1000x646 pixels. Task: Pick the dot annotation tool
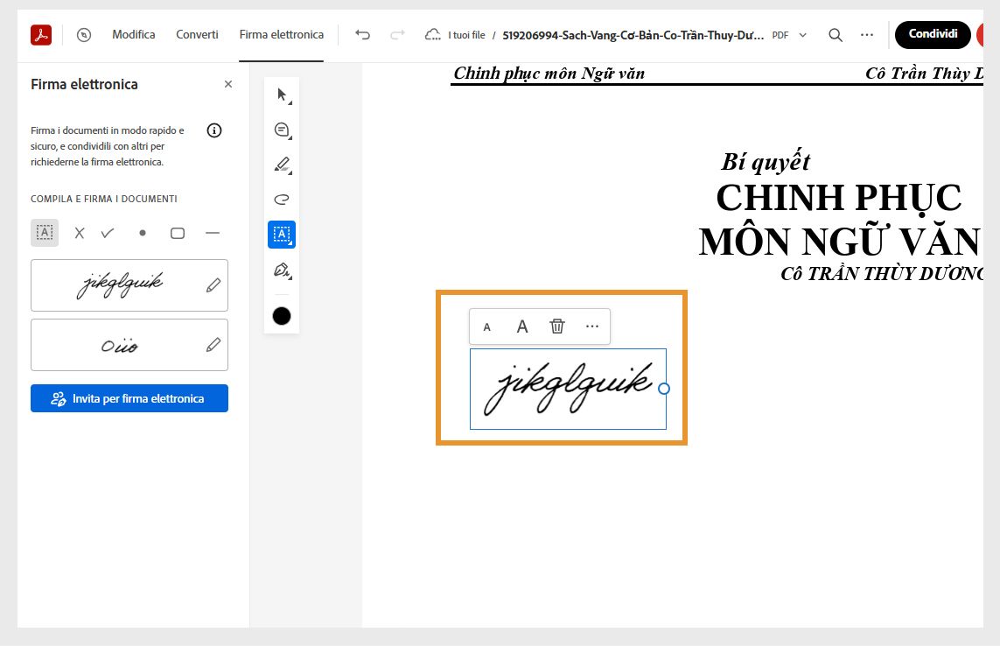tap(142, 233)
